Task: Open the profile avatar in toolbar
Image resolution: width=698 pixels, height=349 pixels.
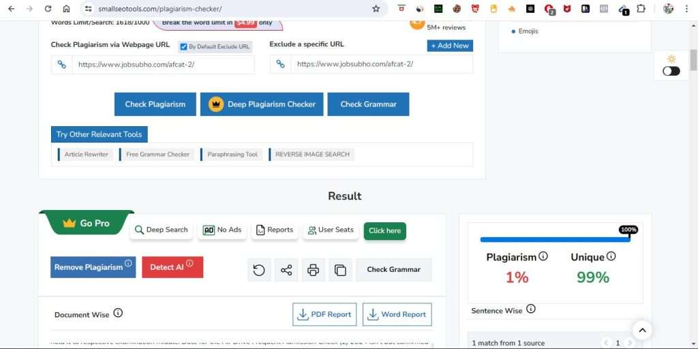Action: 668,8
